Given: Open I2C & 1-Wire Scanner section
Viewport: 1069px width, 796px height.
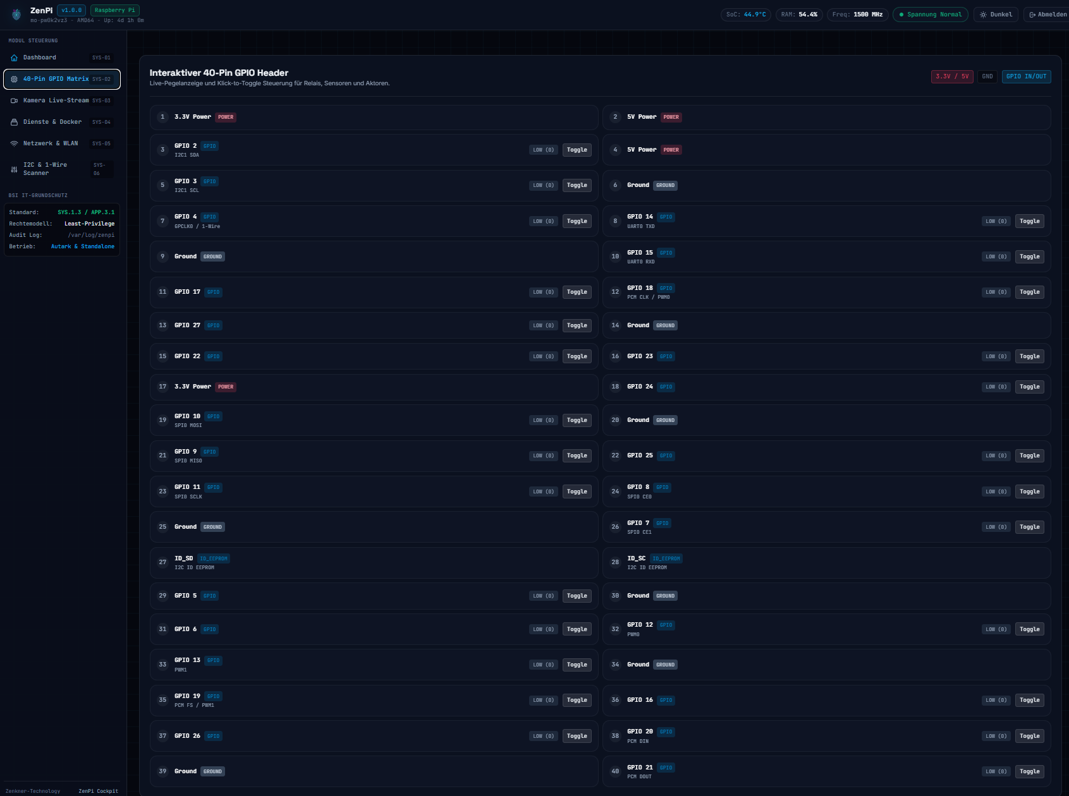Looking at the screenshot, I should click(x=62, y=169).
